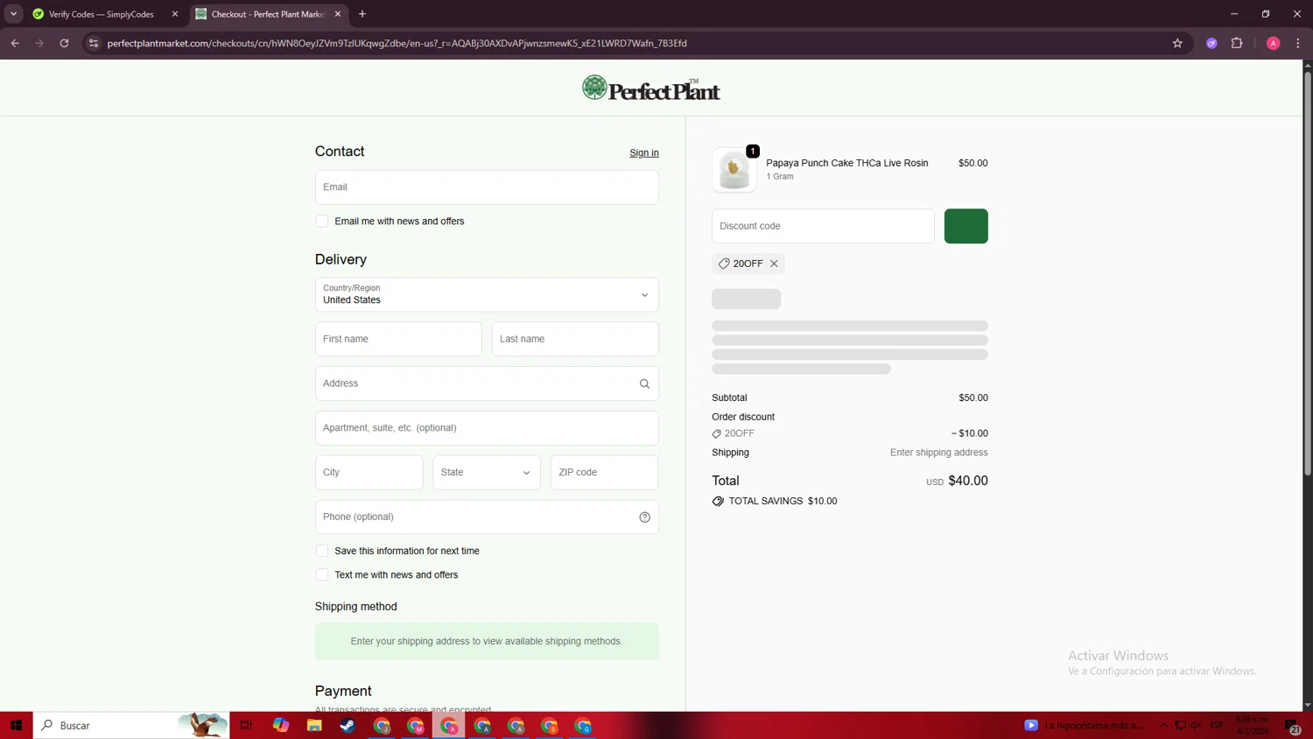Open the purple extension icon in toolbar
This screenshot has width=1313, height=739.
1211,43
